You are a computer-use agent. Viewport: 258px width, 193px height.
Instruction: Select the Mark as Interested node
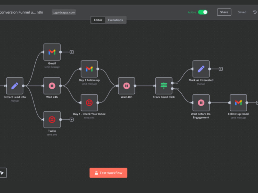point(201,69)
